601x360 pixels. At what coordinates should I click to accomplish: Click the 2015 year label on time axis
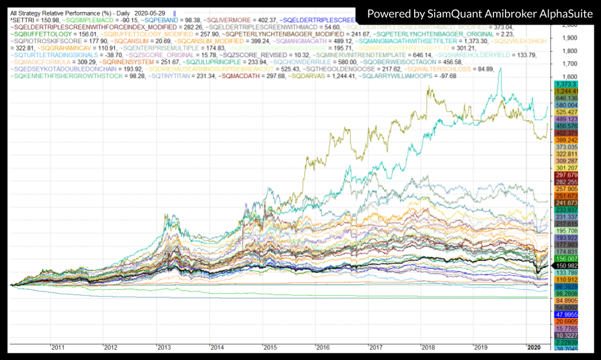270,347
